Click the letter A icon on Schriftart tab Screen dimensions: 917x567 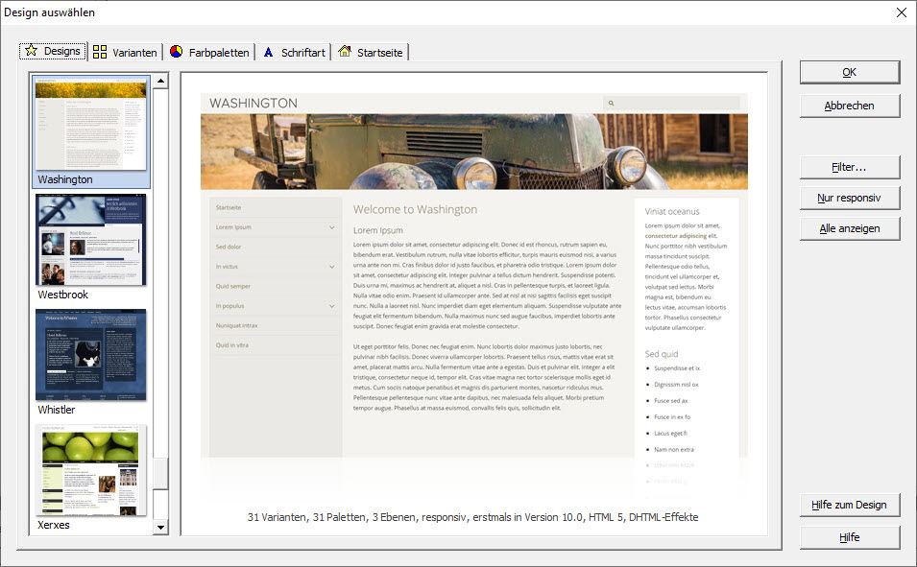coord(269,52)
